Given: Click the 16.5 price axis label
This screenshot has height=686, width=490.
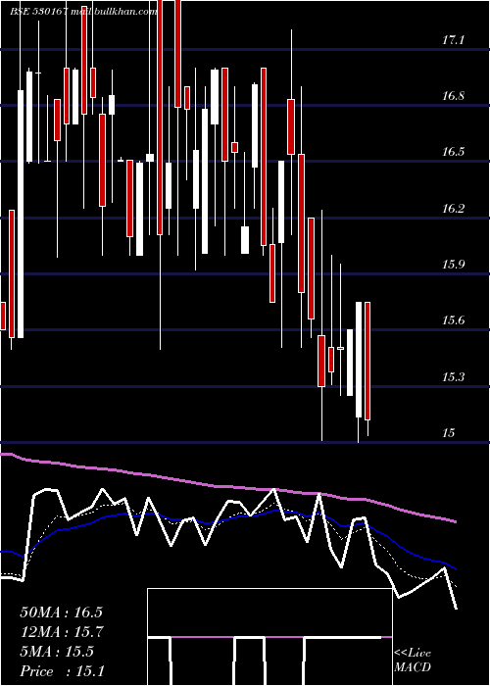Looking at the screenshot, I should coord(453,152).
